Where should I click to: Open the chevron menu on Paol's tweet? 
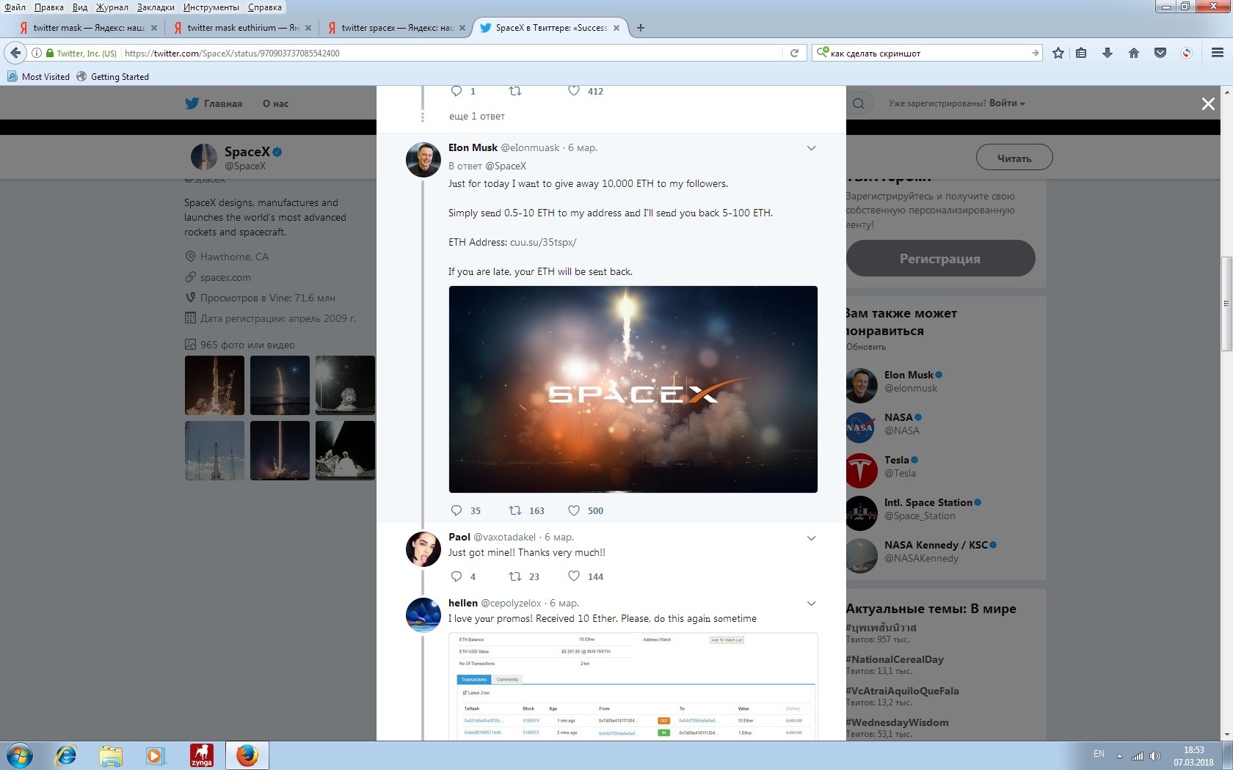coord(811,538)
